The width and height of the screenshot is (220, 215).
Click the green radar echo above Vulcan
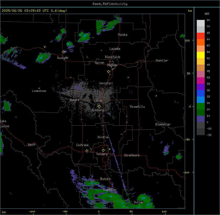click(x=145, y=198)
